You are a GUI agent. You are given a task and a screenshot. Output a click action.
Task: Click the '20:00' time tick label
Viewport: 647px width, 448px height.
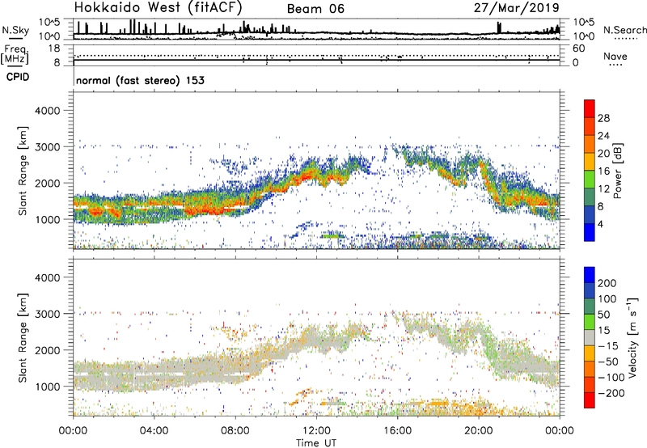(478, 431)
